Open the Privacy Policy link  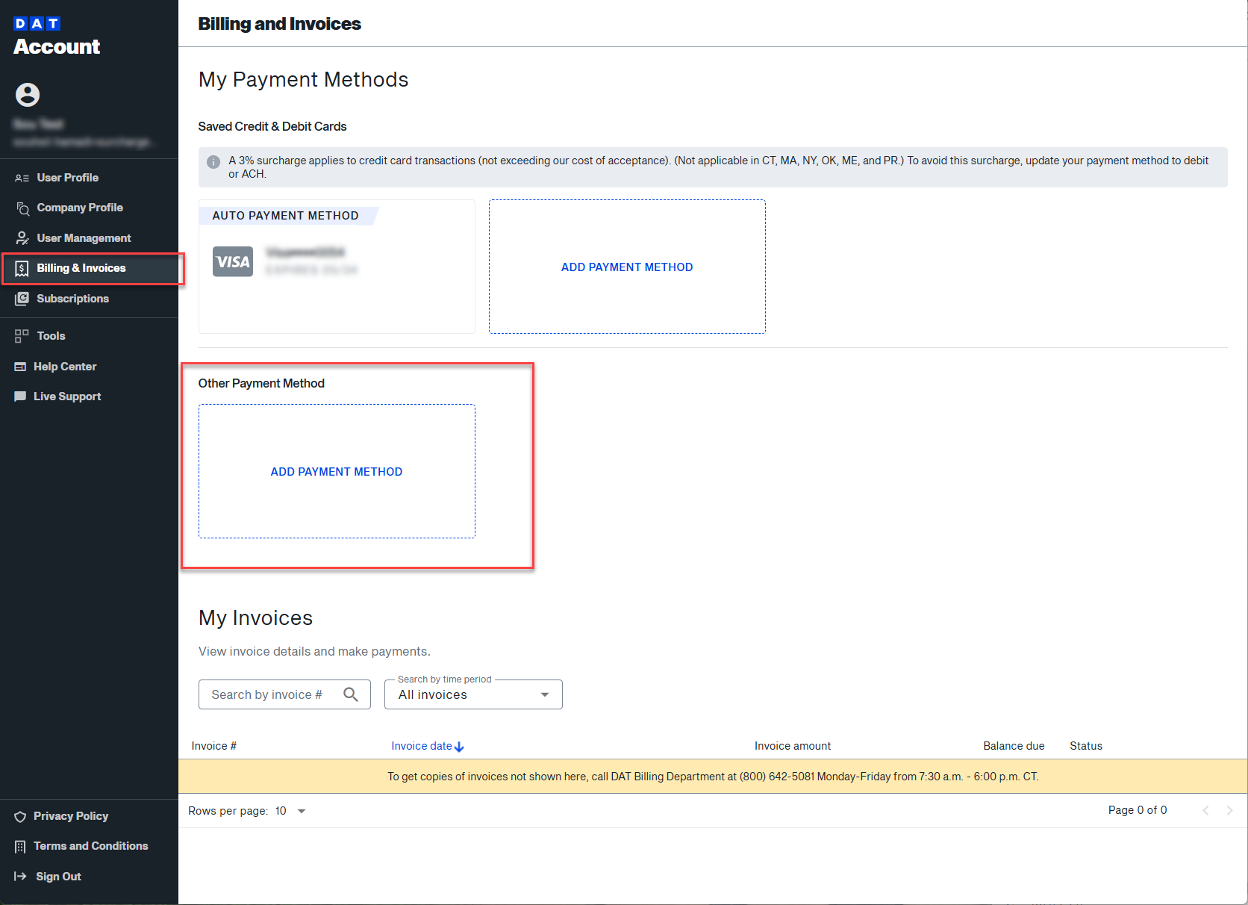point(71,816)
